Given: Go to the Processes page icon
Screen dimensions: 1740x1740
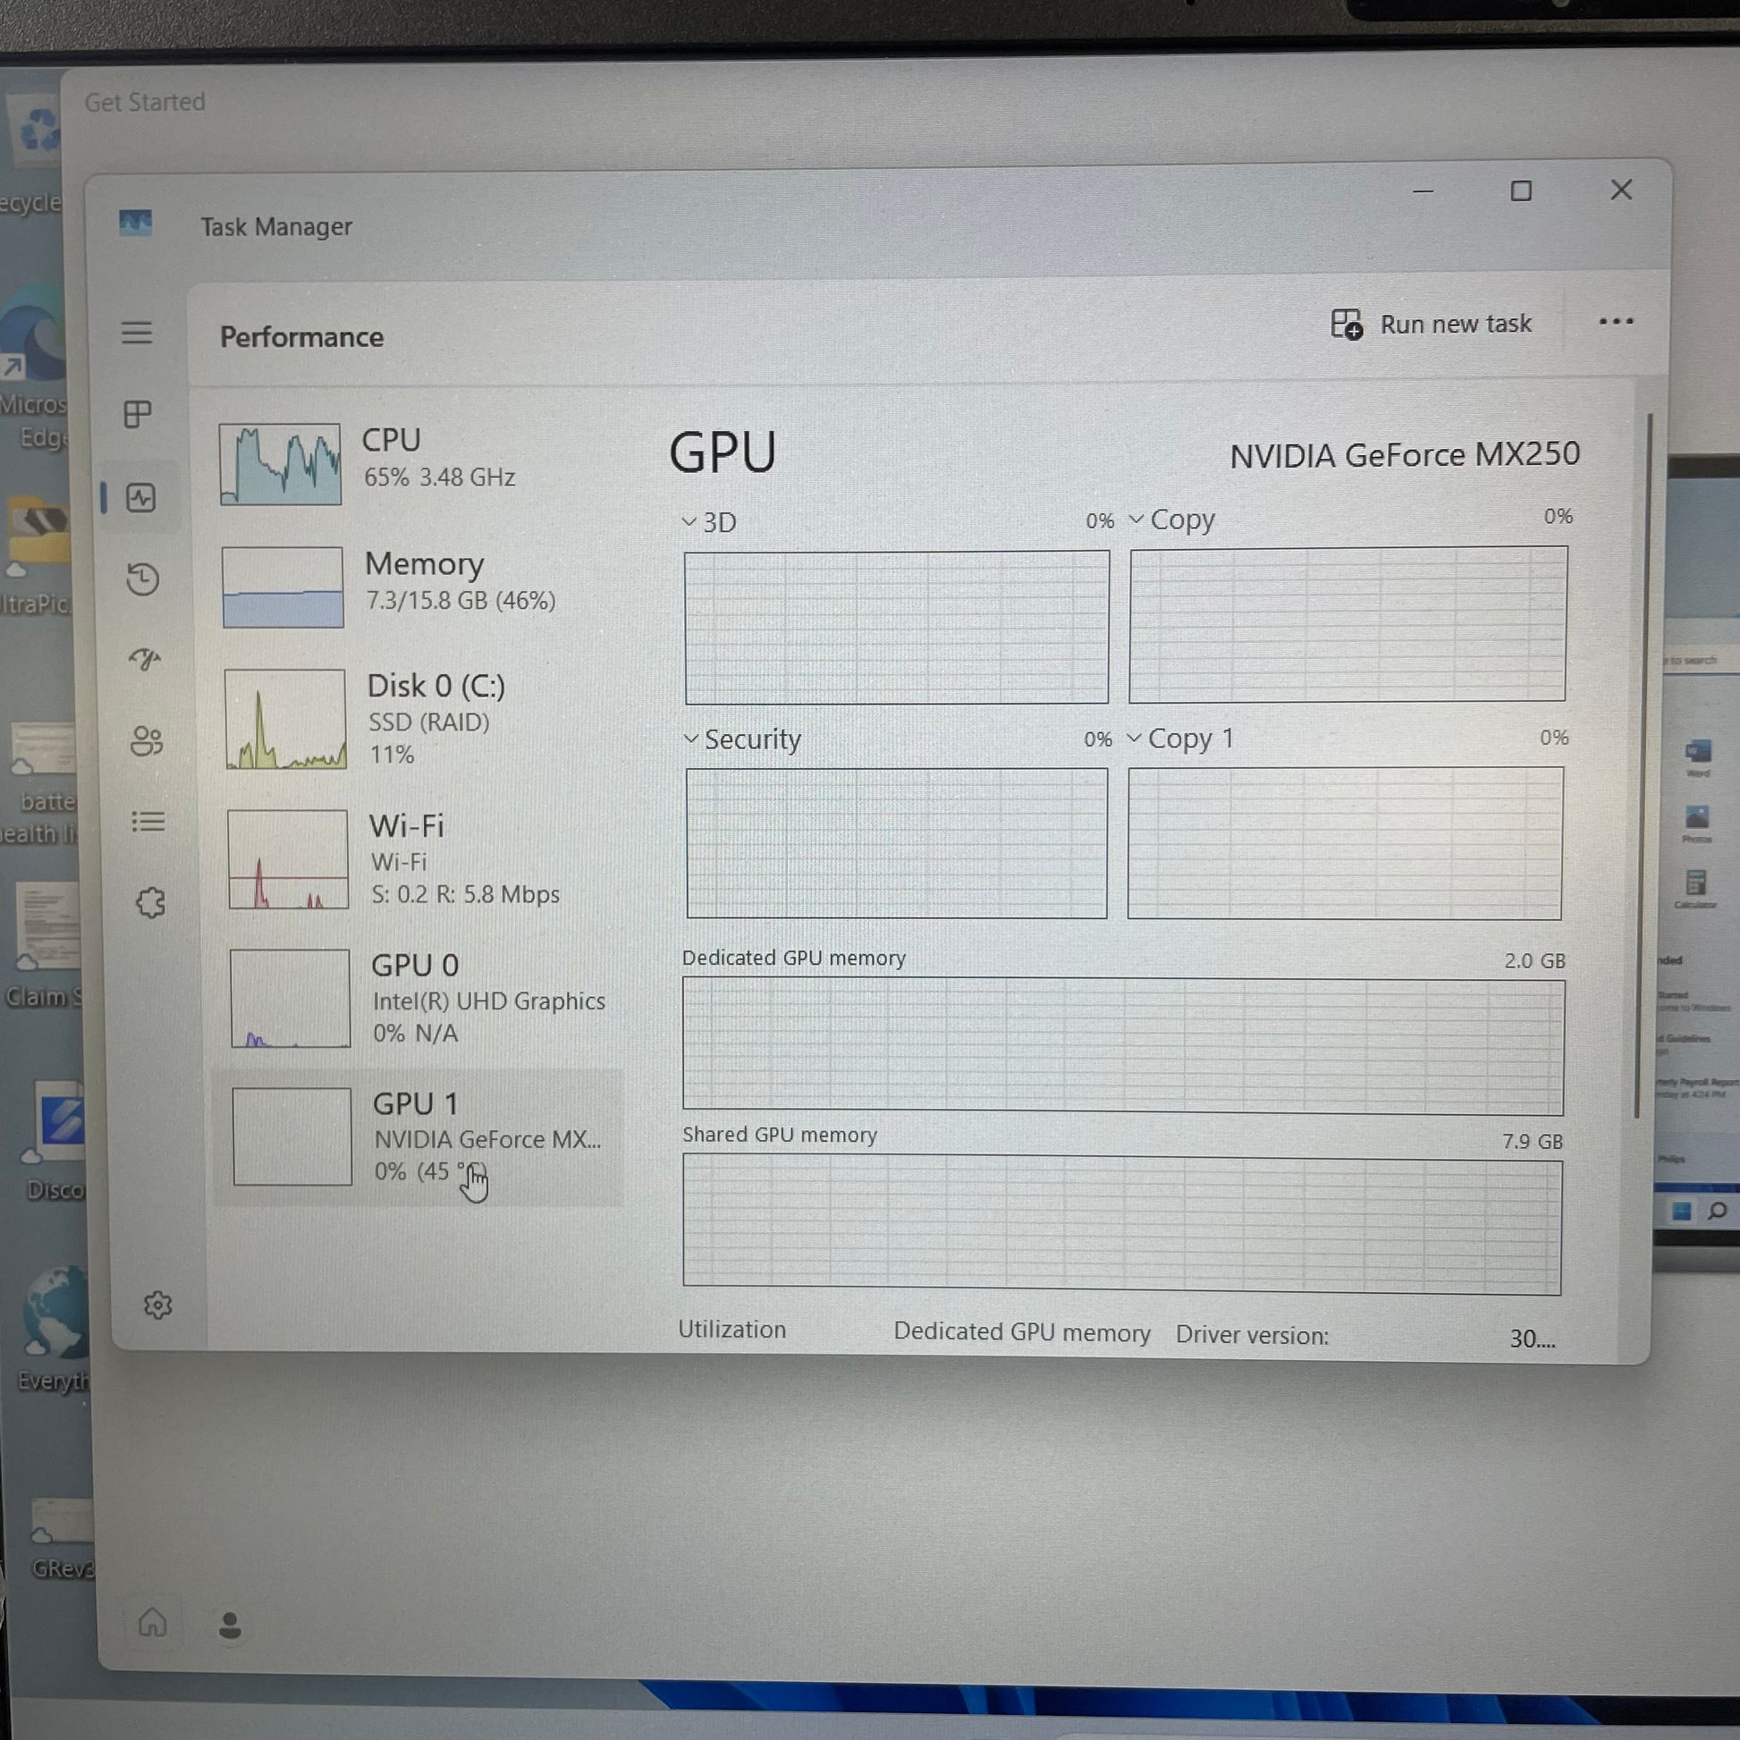Looking at the screenshot, I should click(x=138, y=414).
